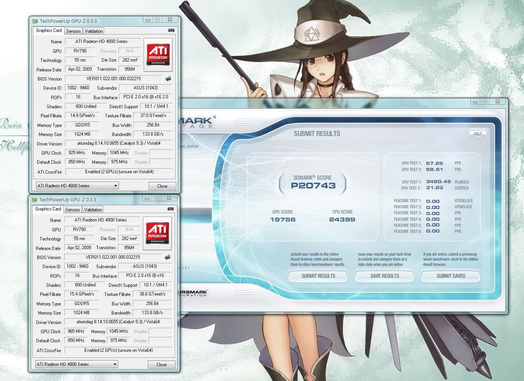Switch to Sensors tab in lower GPU-Z window
Image resolution: width=524 pixels, height=381 pixels.
pos(73,210)
